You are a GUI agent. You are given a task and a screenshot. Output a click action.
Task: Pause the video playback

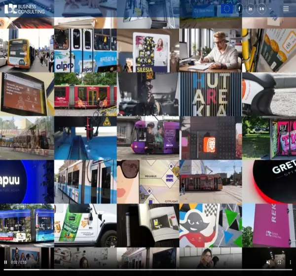coord(5,262)
